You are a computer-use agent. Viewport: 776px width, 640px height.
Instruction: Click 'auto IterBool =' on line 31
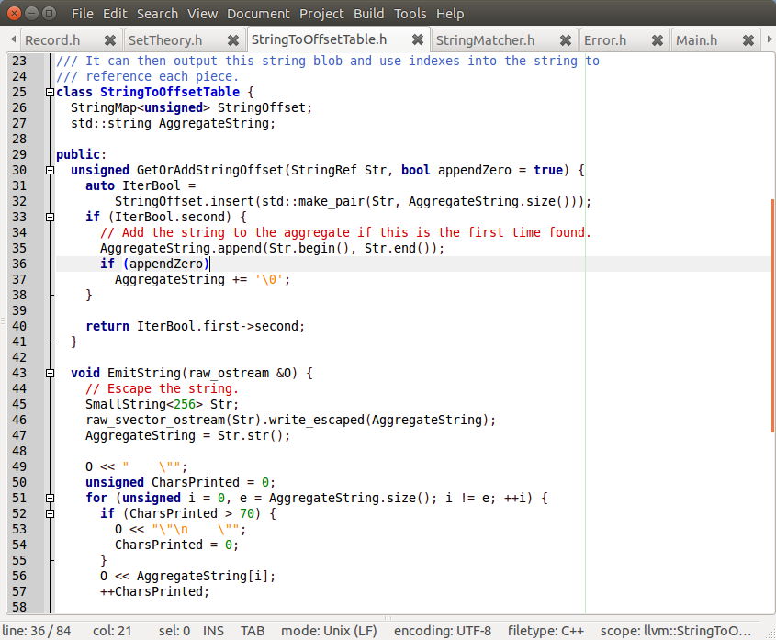click(141, 185)
